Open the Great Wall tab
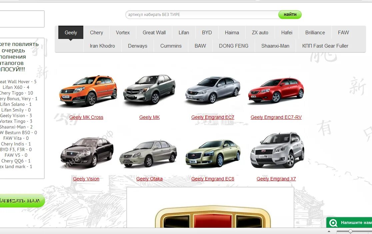 click(x=154, y=32)
